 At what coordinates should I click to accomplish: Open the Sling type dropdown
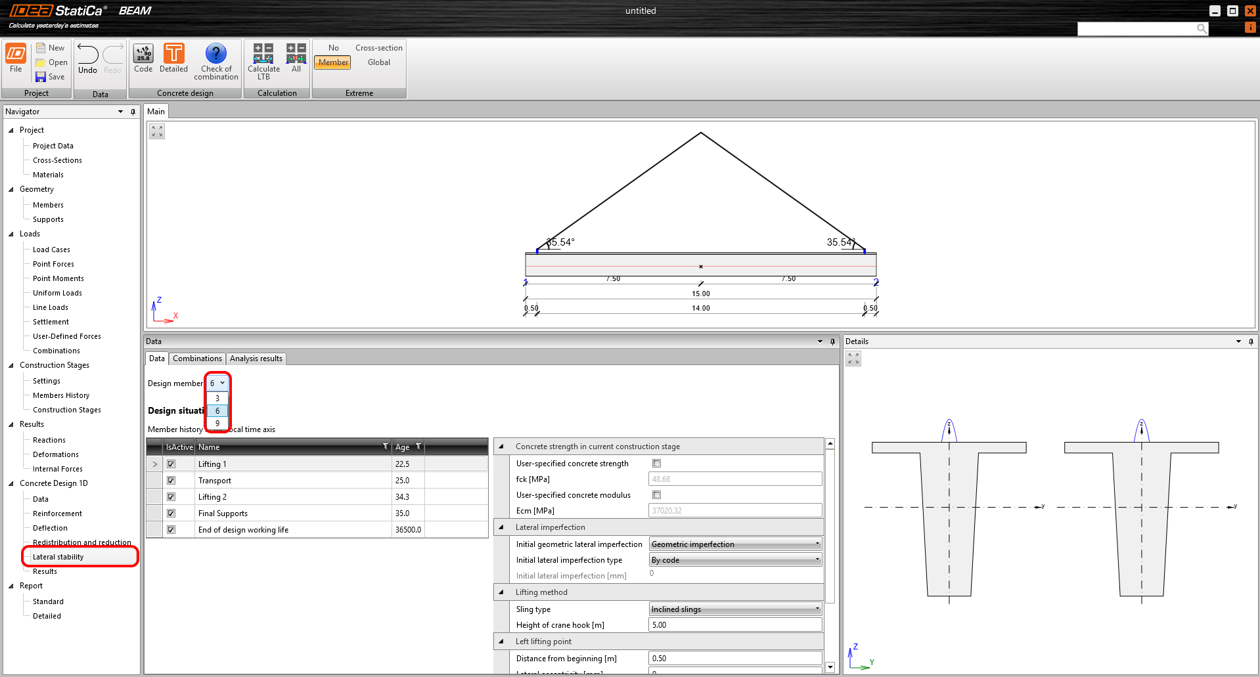(735, 609)
